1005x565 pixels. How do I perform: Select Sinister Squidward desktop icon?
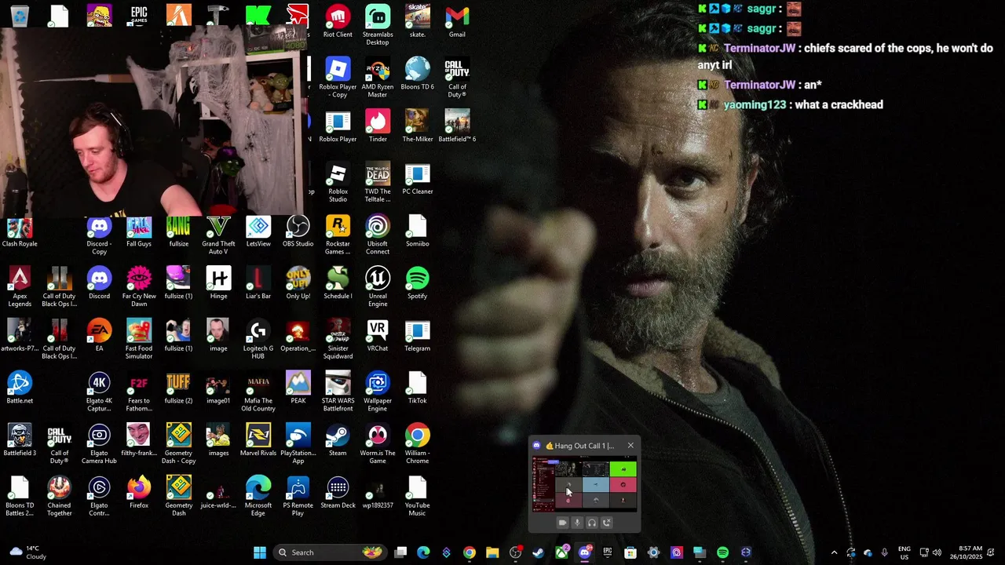click(x=338, y=339)
